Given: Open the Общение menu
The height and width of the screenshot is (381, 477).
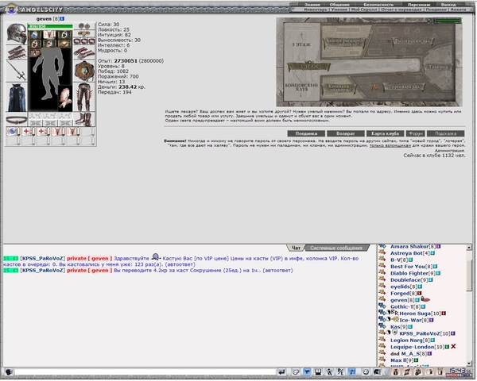Looking at the screenshot, I should tap(339, 5).
